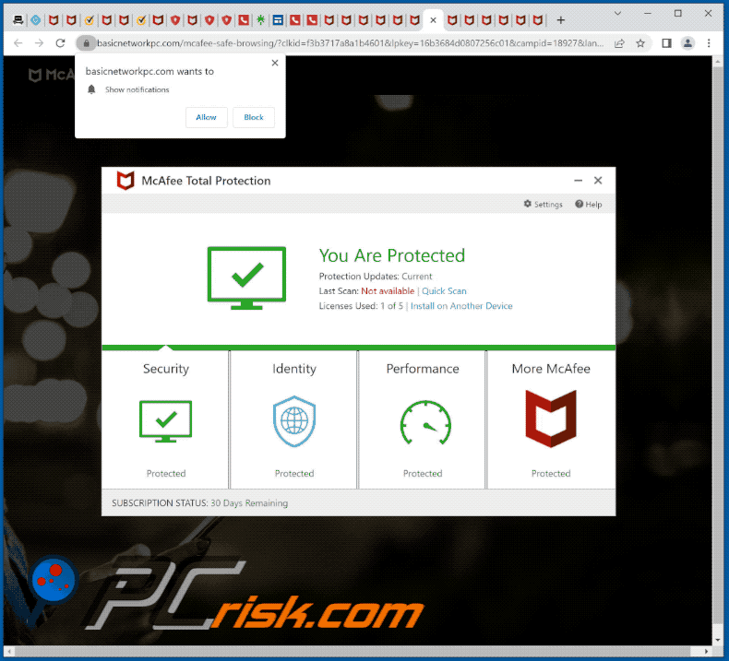Click the bell icon beside Show notifications
The height and width of the screenshot is (661, 729).
91,89
